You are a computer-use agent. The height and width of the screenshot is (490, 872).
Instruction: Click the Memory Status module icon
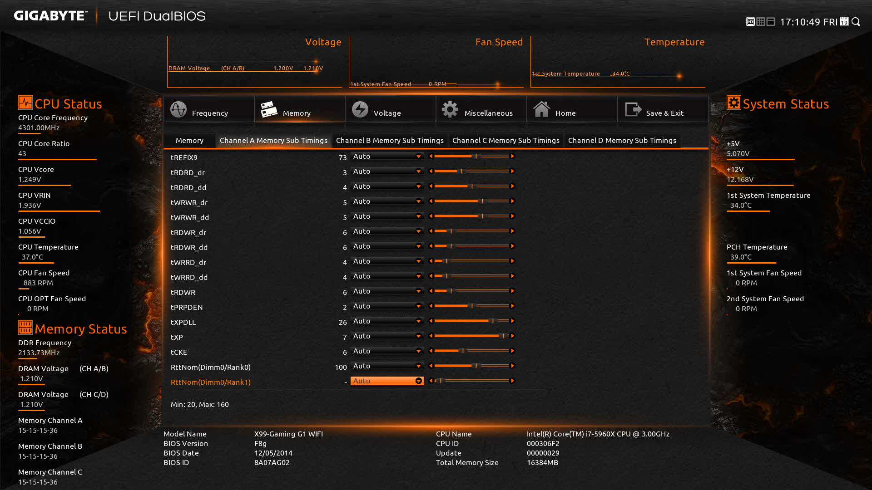point(25,328)
